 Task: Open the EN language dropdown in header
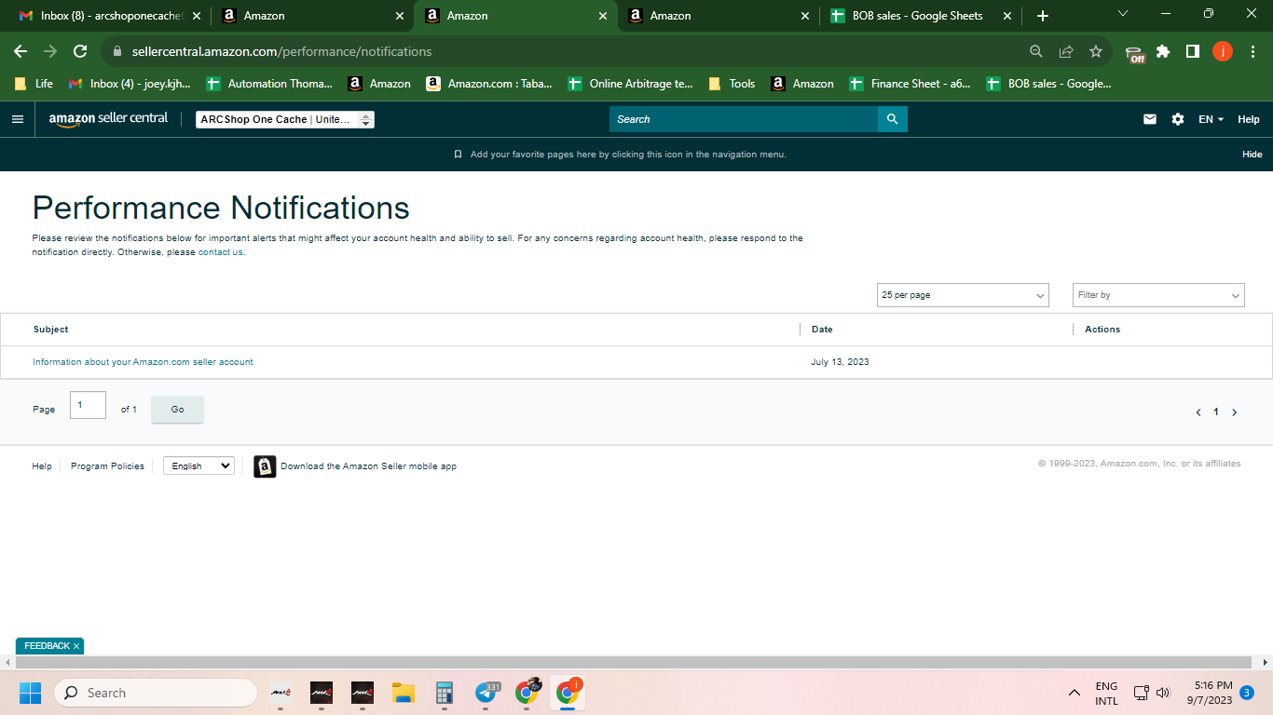point(1211,119)
